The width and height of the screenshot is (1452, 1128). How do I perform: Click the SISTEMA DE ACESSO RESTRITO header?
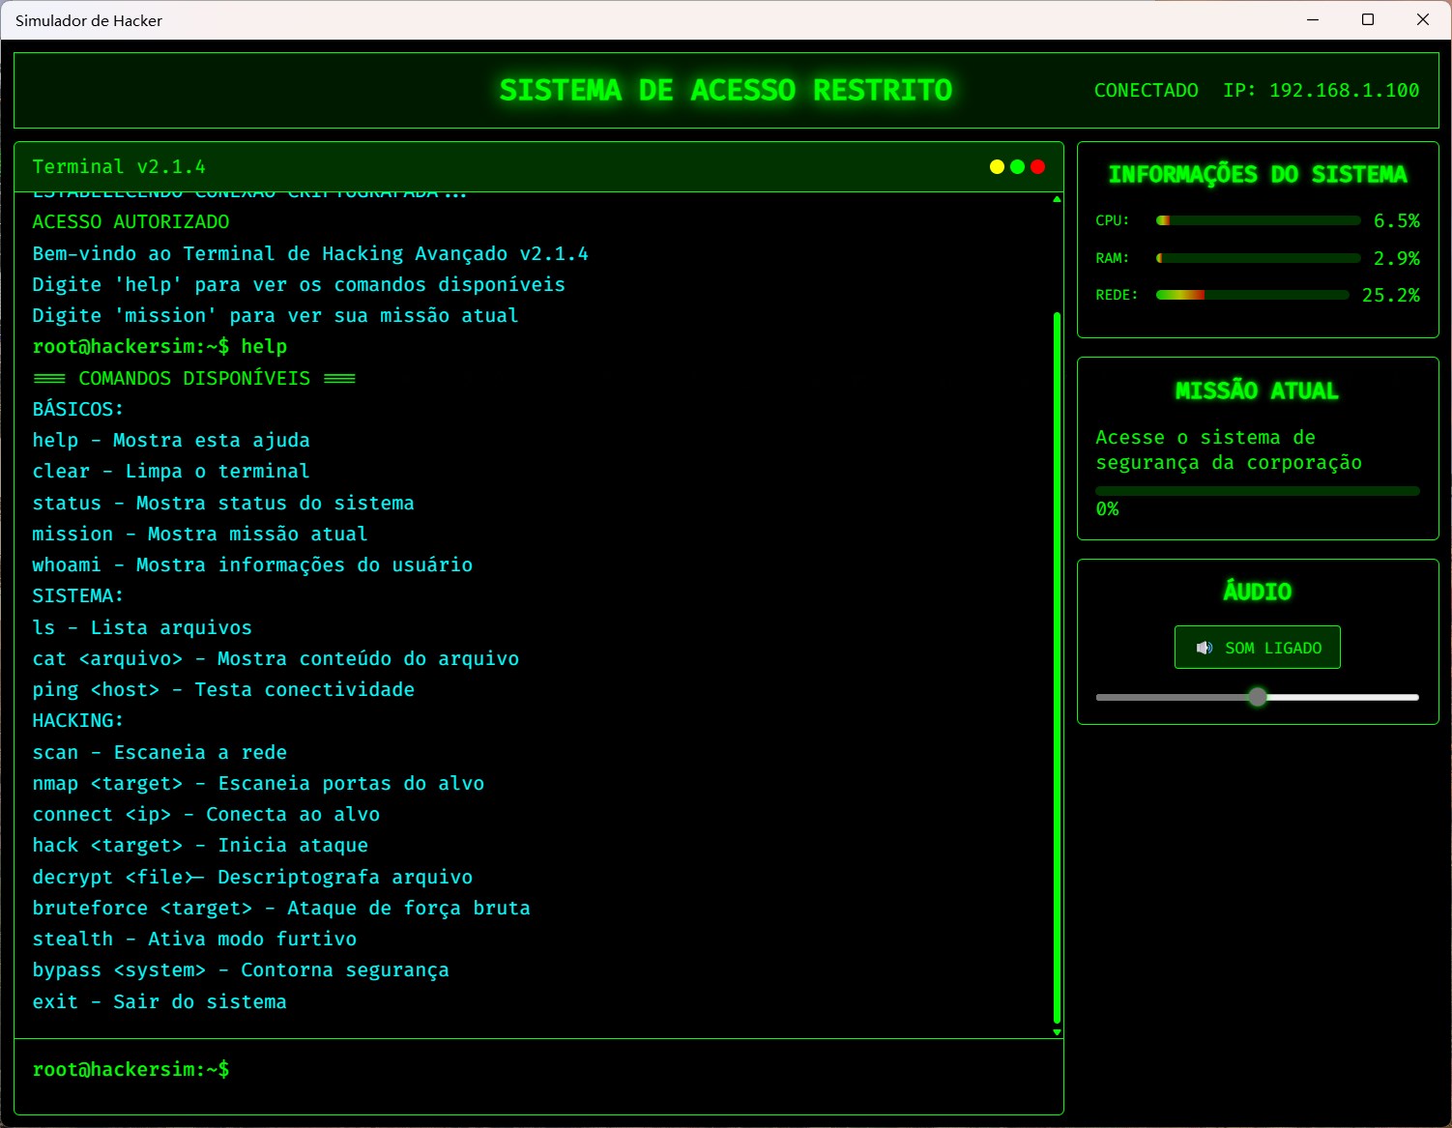725,90
